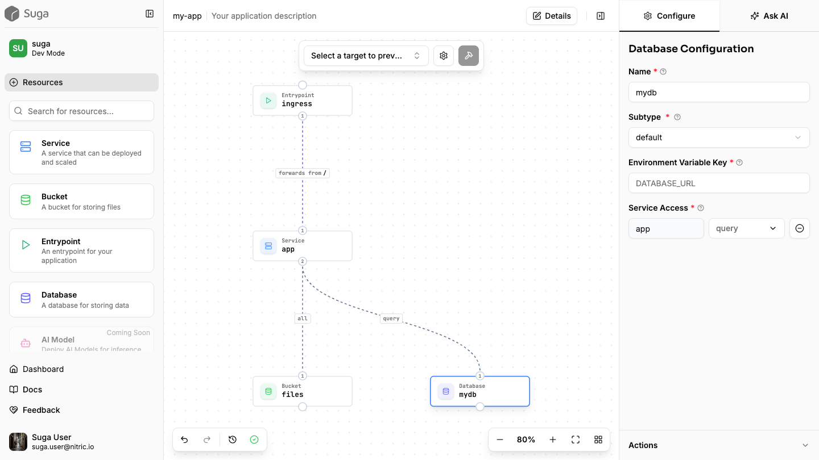
Task: Click the ingress node bottom connector
Action: click(303, 116)
